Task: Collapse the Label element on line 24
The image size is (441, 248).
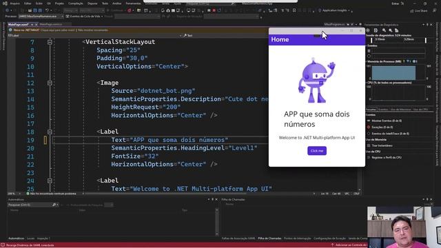Action: (50, 180)
